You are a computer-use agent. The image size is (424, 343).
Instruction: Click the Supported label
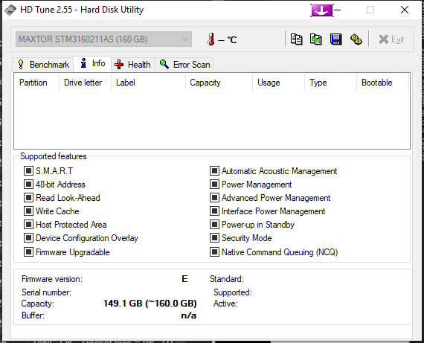pyautogui.click(x=233, y=292)
